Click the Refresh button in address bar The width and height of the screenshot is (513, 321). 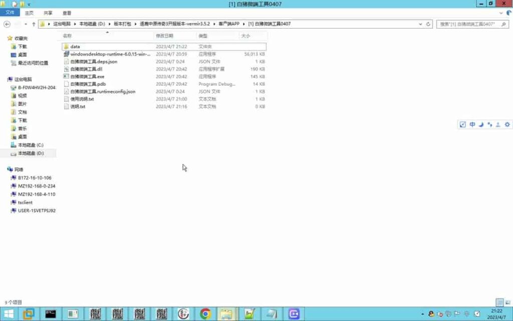pos(429,24)
